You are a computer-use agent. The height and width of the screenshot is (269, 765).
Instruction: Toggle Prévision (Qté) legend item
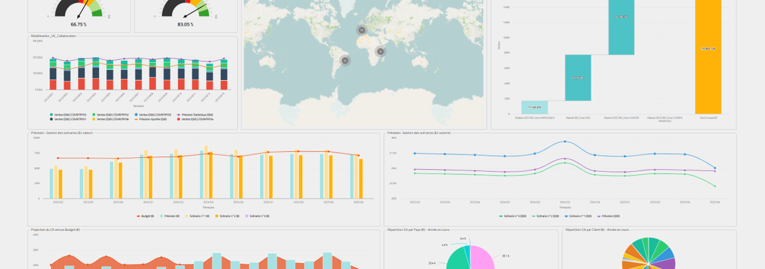[609, 216]
